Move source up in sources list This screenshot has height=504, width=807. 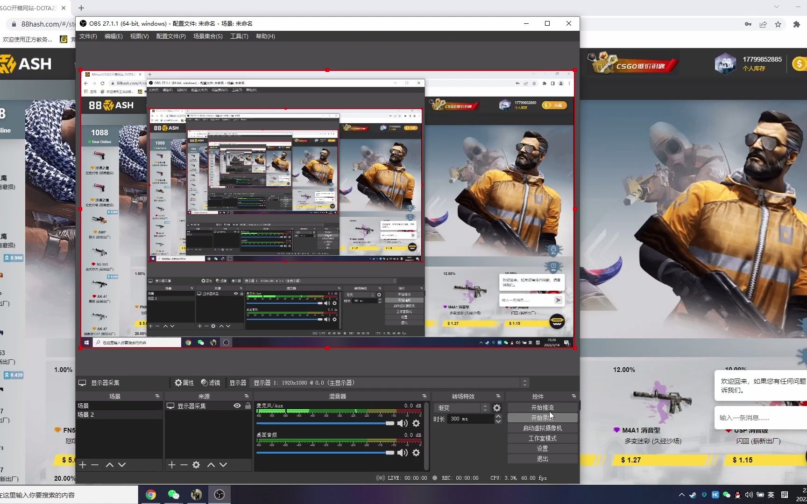pos(211,465)
